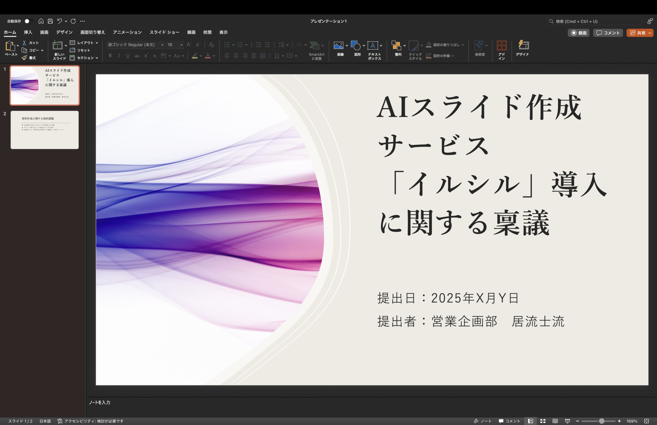This screenshot has height=425, width=657.
Task: Open the undo history dropdown arrow
Action: coord(66,21)
